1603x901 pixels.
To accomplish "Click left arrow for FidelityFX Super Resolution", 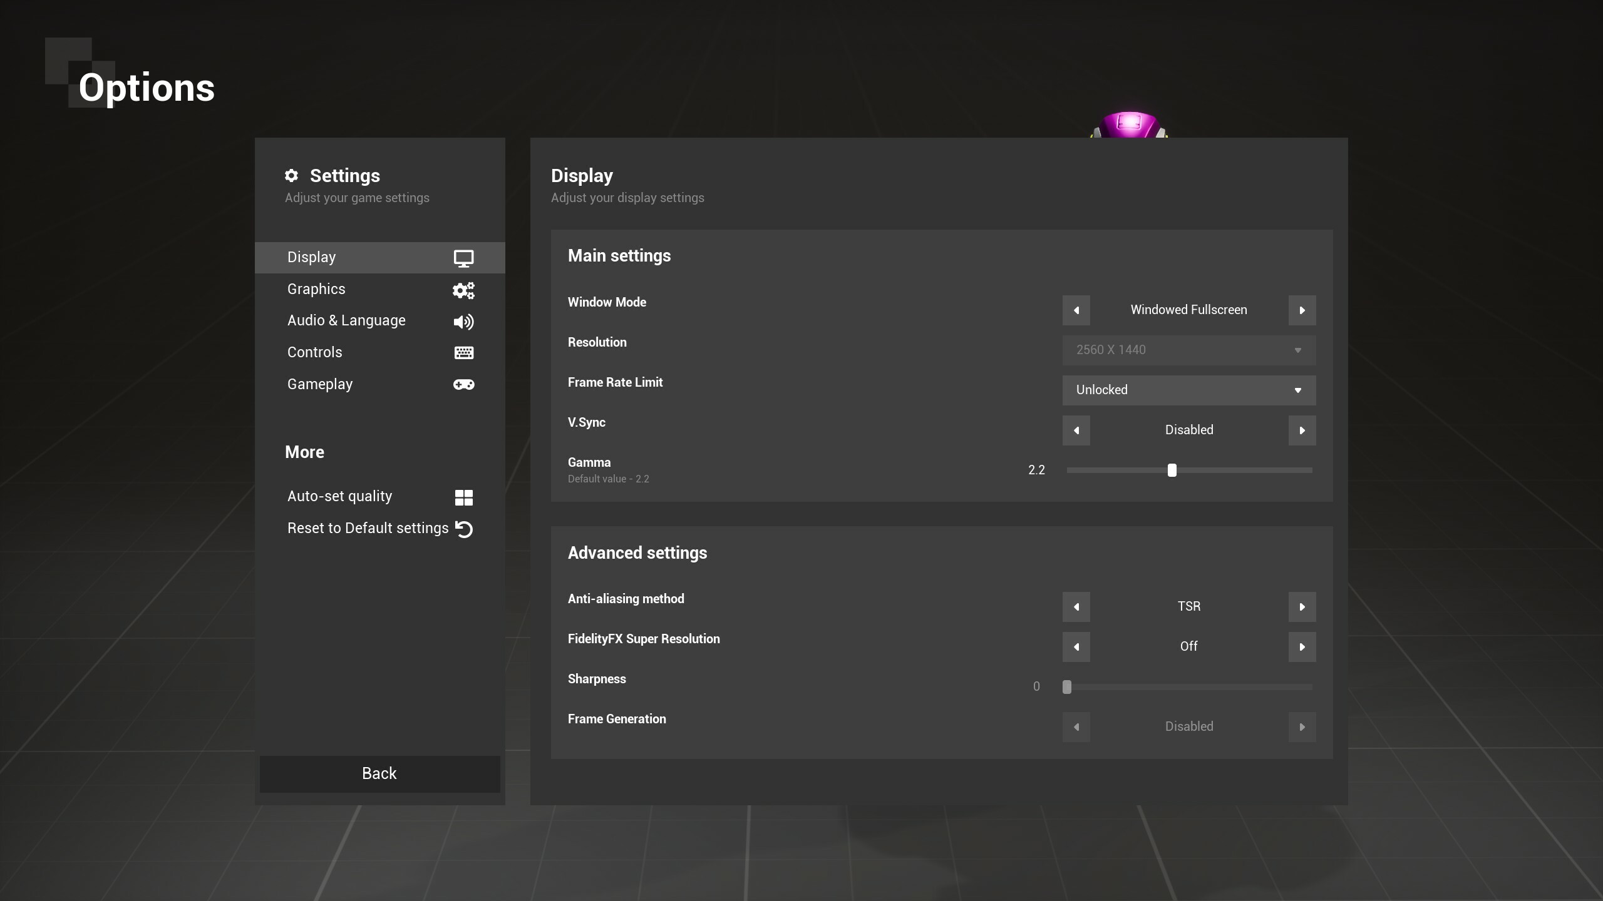I will (x=1076, y=647).
